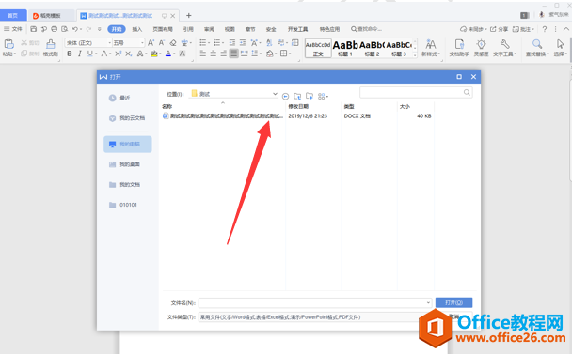Click the 打开(O) button
The width and height of the screenshot is (572, 354).
click(x=453, y=302)
